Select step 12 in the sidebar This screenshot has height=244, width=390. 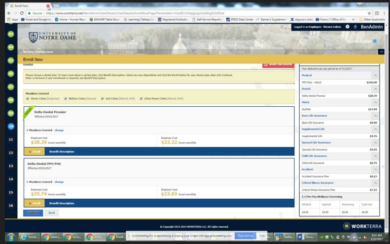pos(10,153)
